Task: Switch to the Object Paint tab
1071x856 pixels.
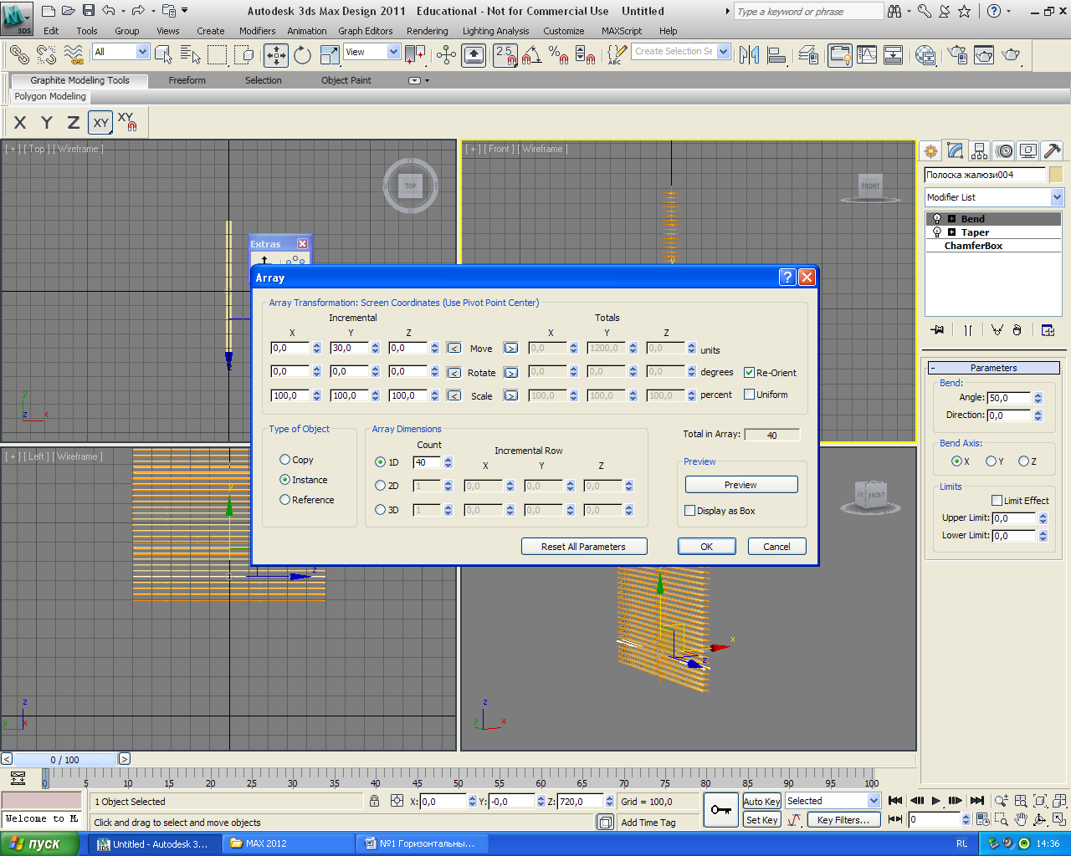Action: (346, 80)
